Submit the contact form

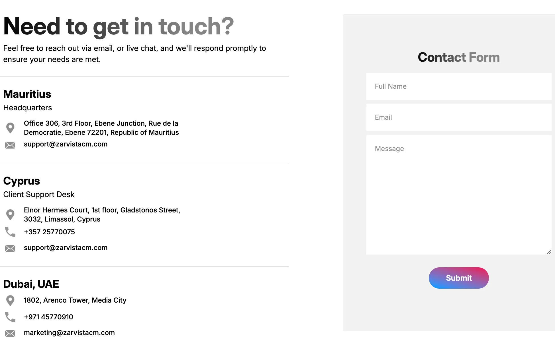pyautogui.click(x=459, y=278)
